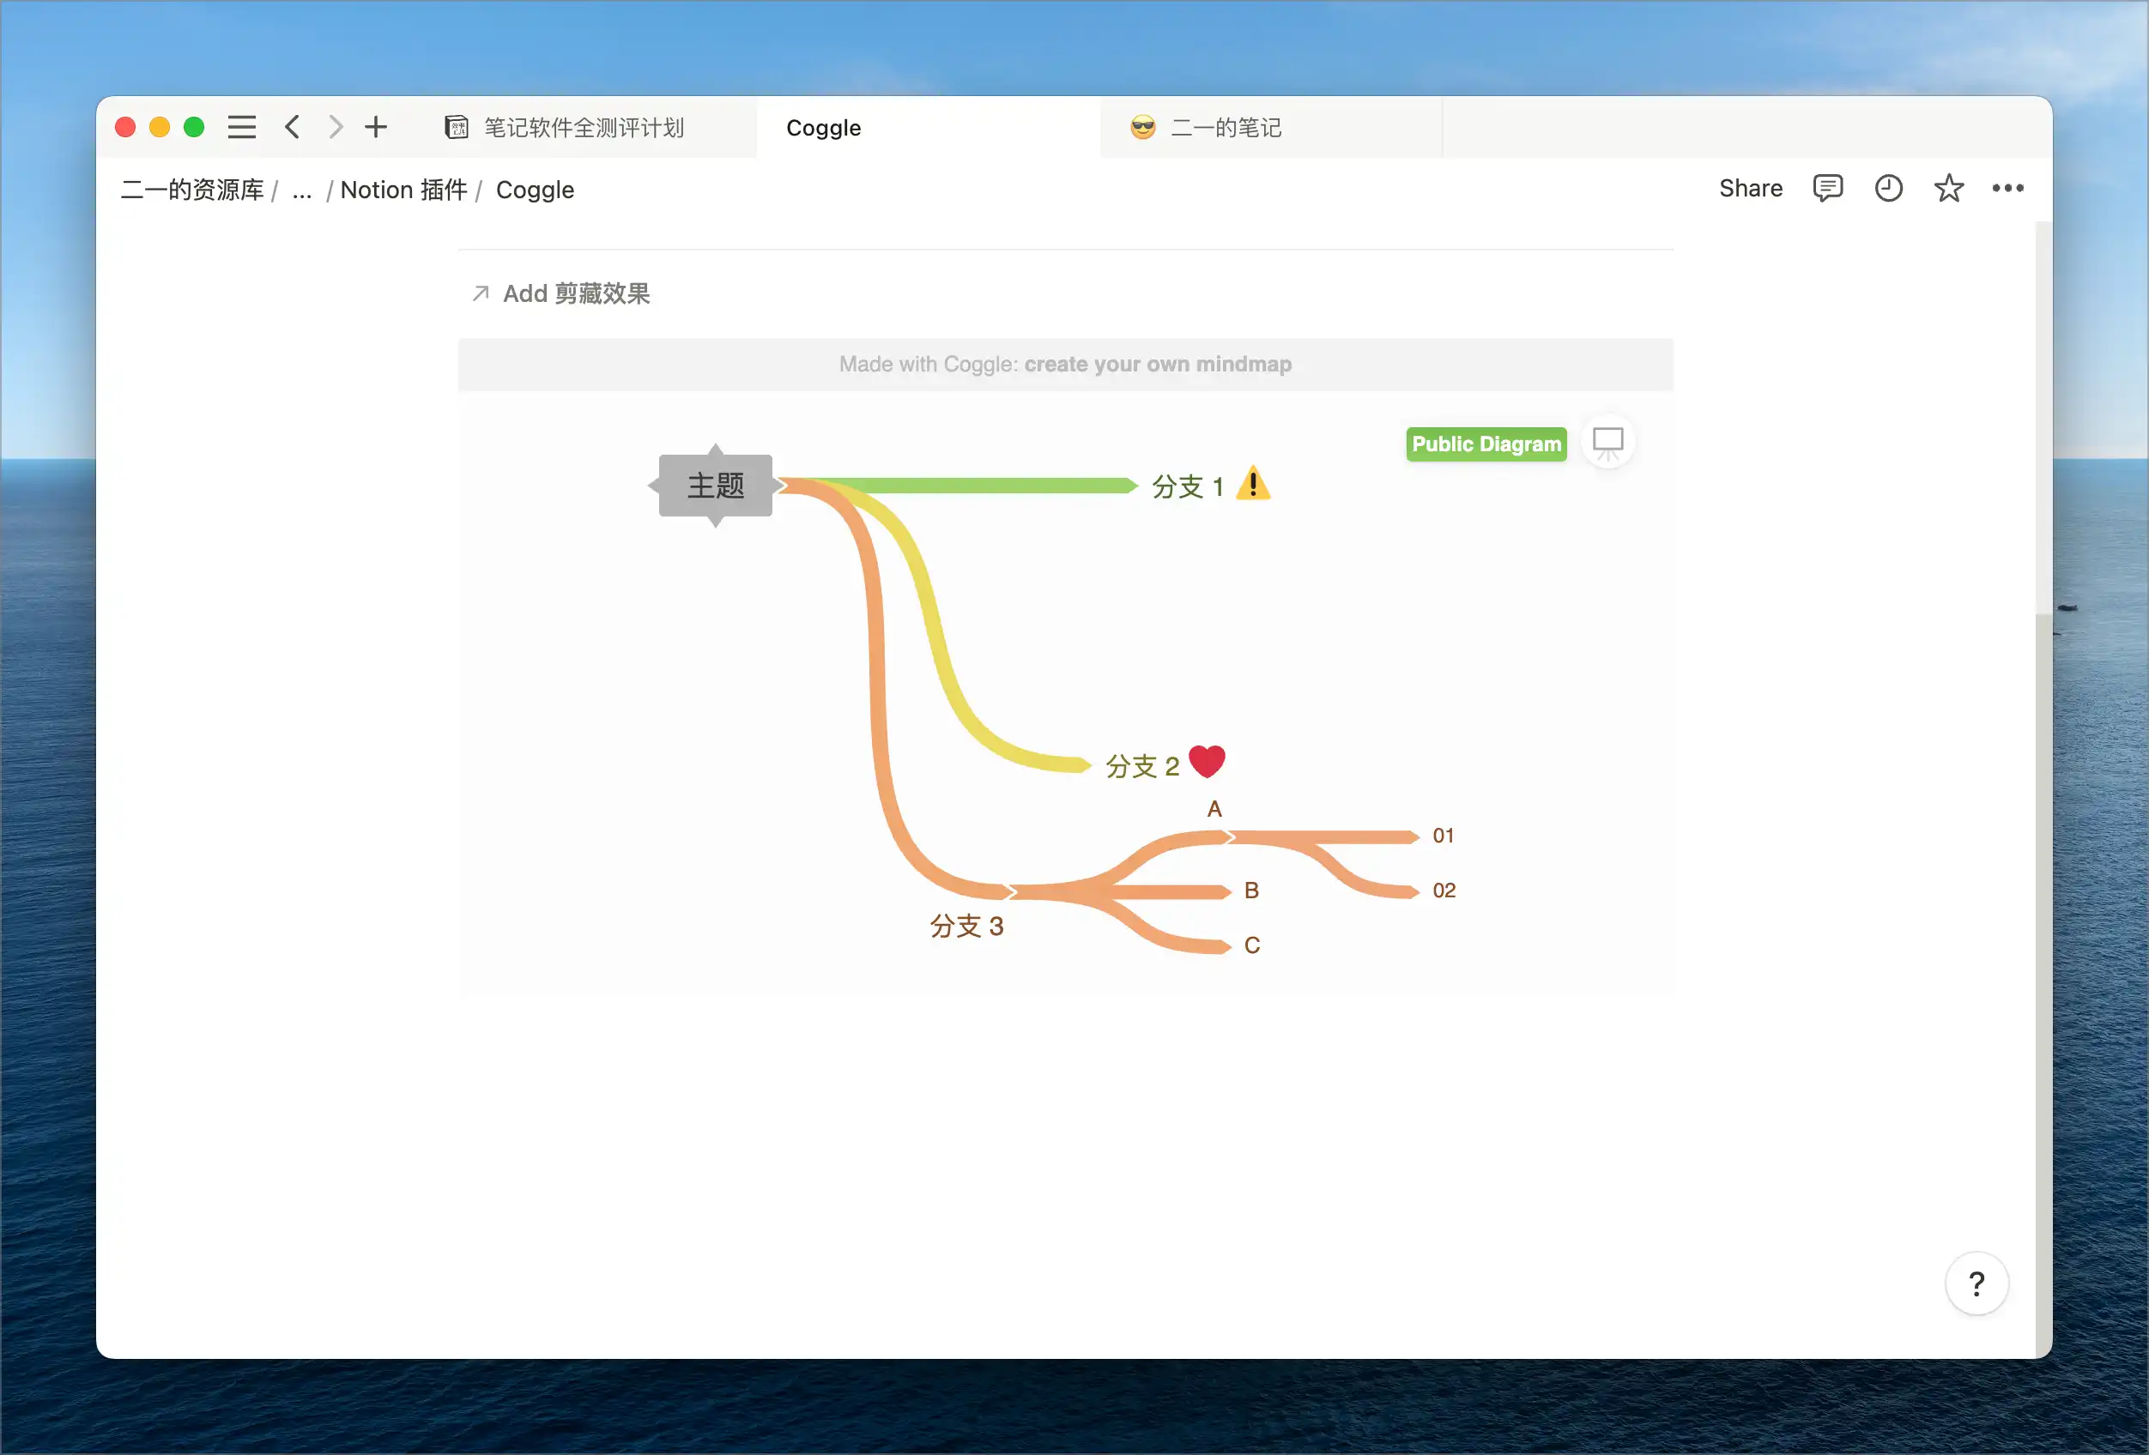Switch to 二一的笔记 tab
This screenshot has width=2149, height=1455.
click(1225, 128)
